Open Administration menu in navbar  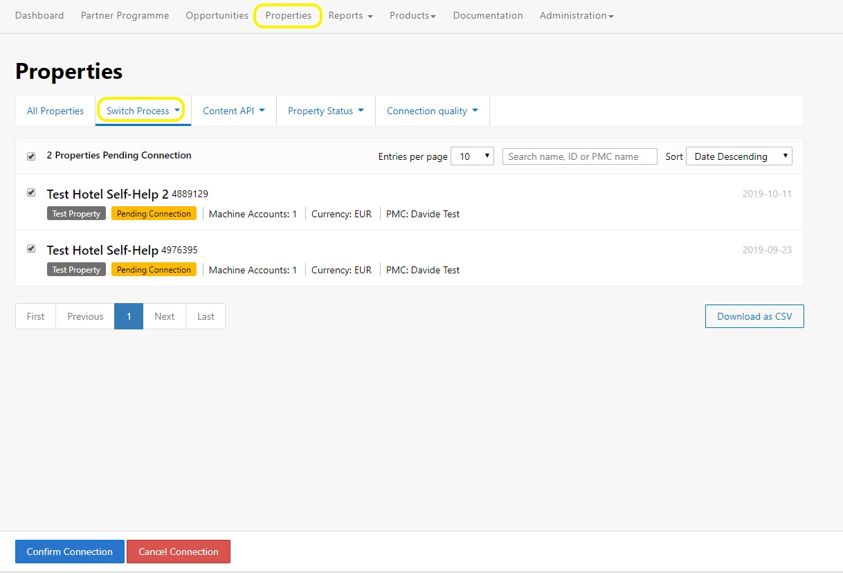coord(576,15)
